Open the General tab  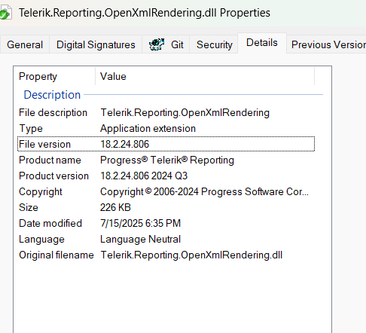(x=25, y=44)
